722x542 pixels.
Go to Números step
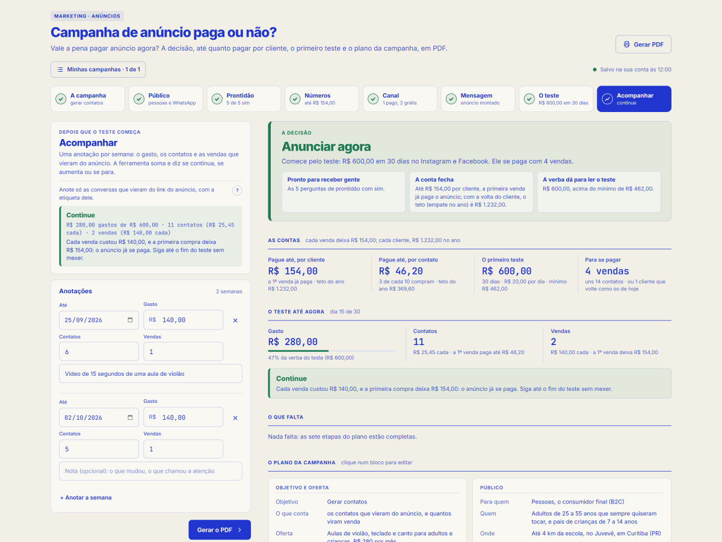click(x=322, y=99)
